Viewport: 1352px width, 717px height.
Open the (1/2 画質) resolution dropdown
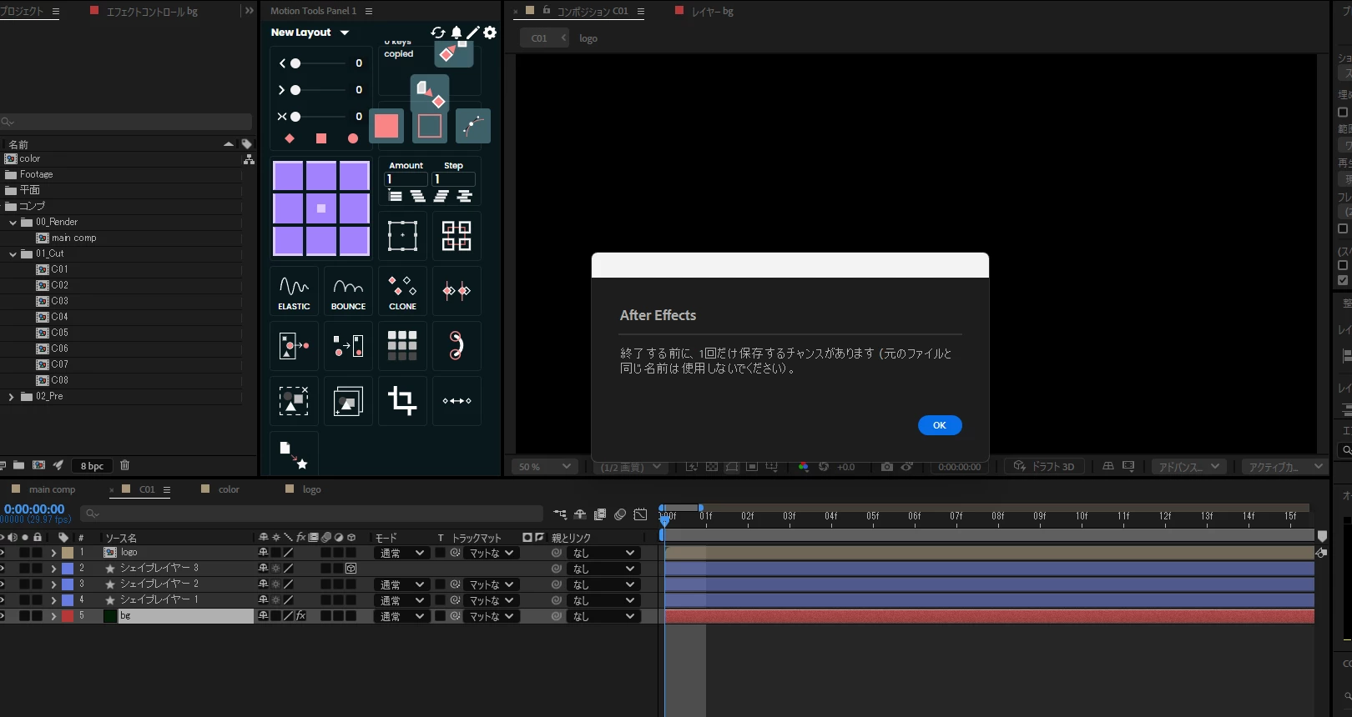[631, 467]
